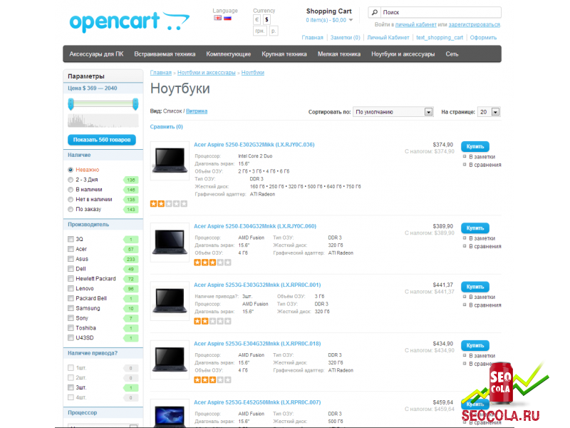This screenshot has height=428, width=570.
Task: Open Ноутбуки и аксессуары category menu
Action: [x=403, y=54]
